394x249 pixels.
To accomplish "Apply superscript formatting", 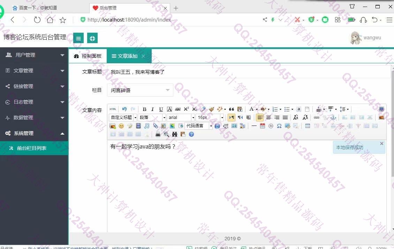I will click(x=186, y=109).
